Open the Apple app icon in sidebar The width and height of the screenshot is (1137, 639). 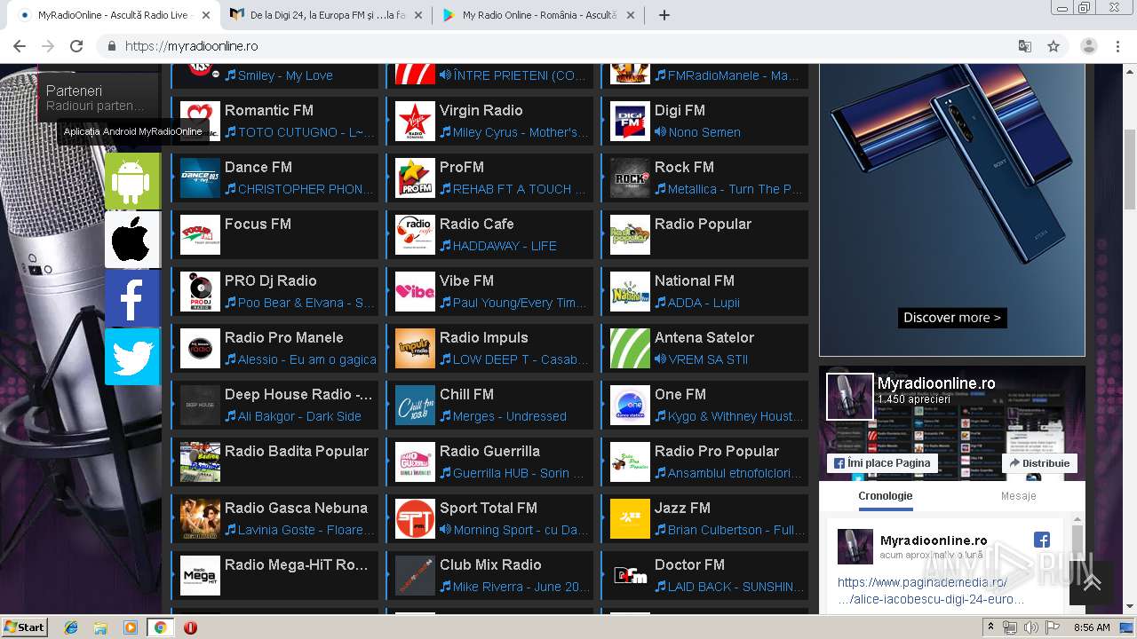[x=132, y=240]
